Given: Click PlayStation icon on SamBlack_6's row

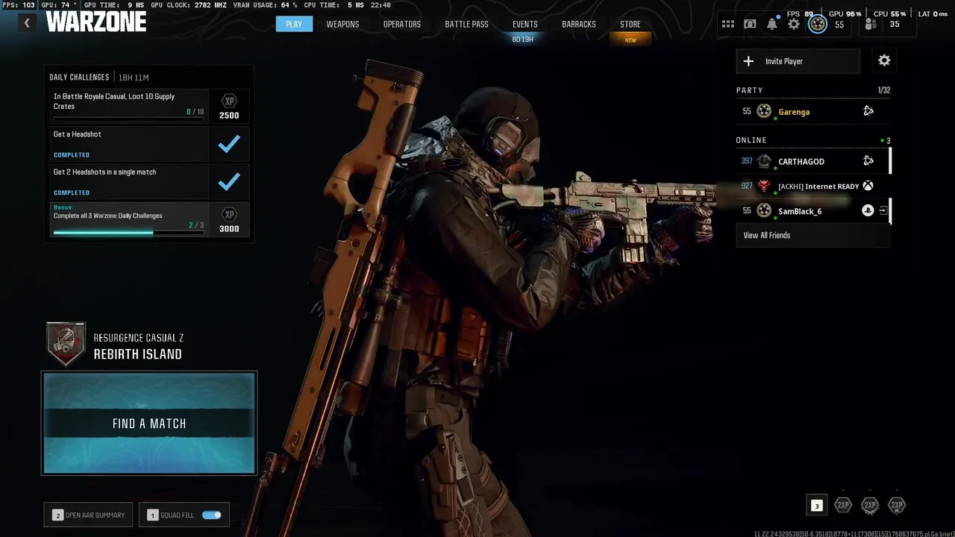Looking at the screenshot, I should [868, 211].
